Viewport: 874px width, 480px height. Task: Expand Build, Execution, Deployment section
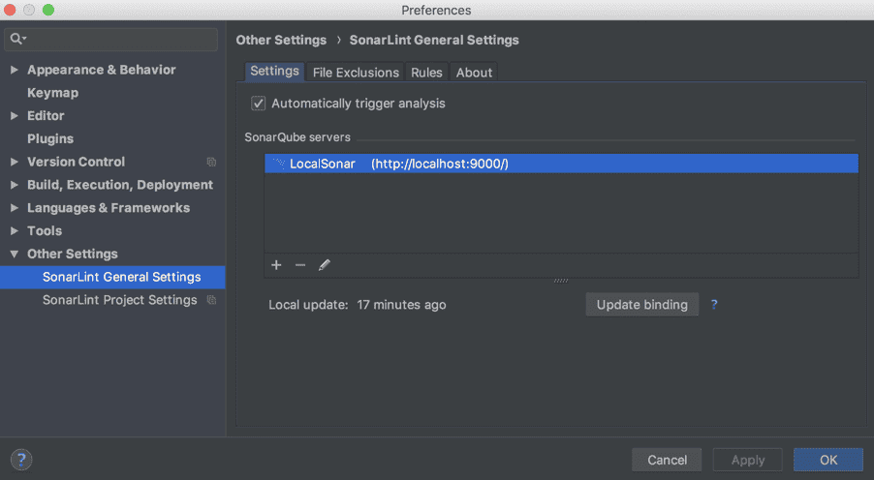coord(14,185)
